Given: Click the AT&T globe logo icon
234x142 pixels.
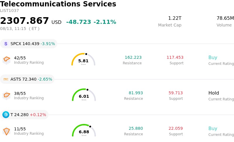Looking at the screenshot, I should coord(6,115).
